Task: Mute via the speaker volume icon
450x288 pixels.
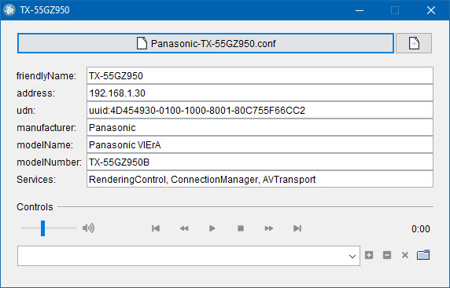Action: coord(88,228)
